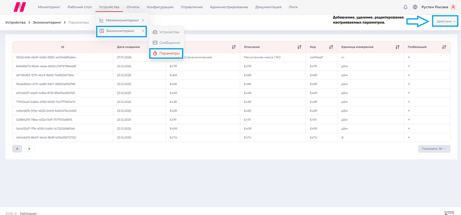Open the Управление menu
The width and height of the screenshot is (461, 215).
click(192, 7)
